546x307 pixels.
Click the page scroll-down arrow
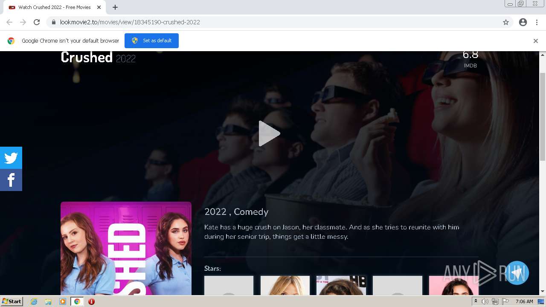pyautogui.click(x=543, y=291)
